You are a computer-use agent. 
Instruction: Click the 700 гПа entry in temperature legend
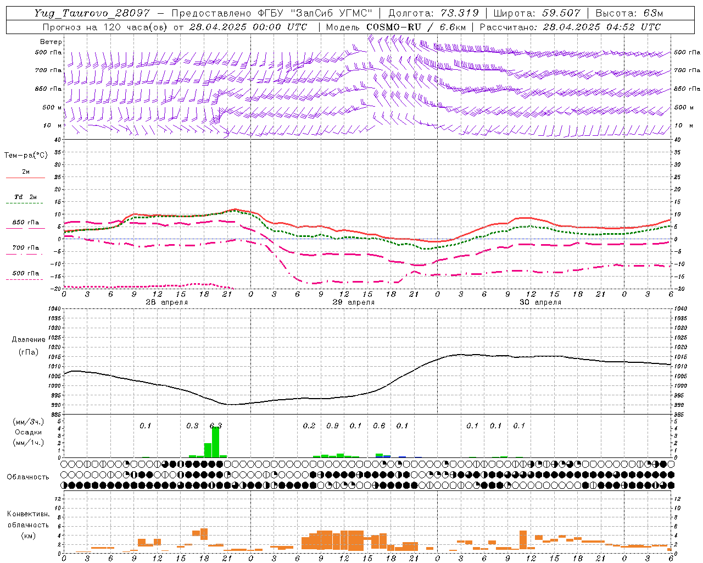(x=26, y=248)
